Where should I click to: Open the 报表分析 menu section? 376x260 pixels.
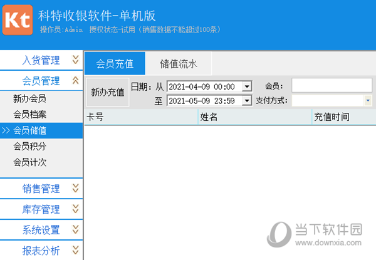pos(41,251)
